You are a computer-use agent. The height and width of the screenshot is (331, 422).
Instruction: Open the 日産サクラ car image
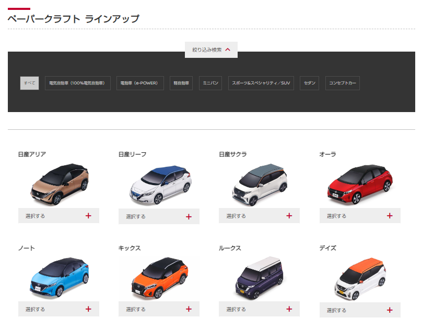(260, 185)
